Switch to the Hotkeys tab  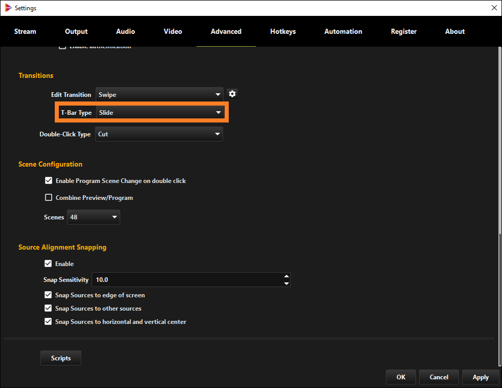(x=283, y=31)
